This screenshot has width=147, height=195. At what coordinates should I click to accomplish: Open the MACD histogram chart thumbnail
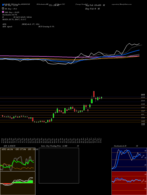click(18, 183)
